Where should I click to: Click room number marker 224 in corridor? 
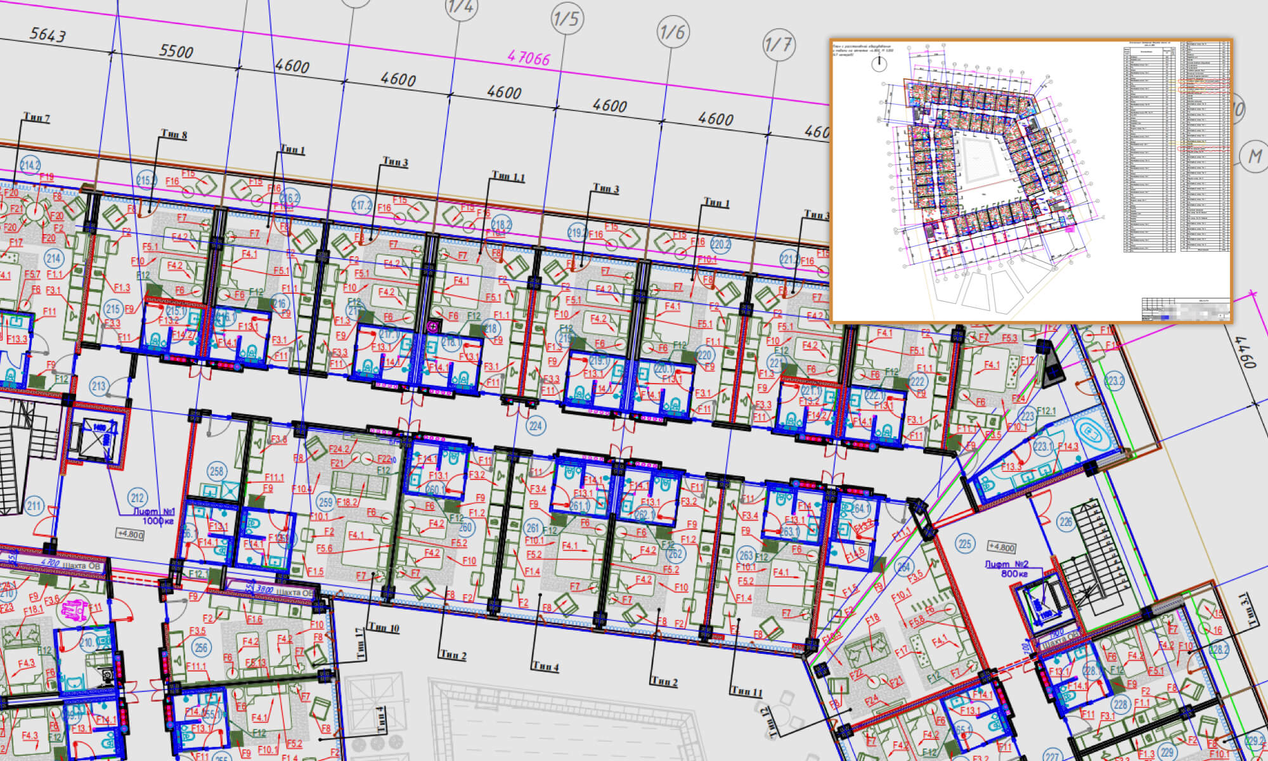535,426
